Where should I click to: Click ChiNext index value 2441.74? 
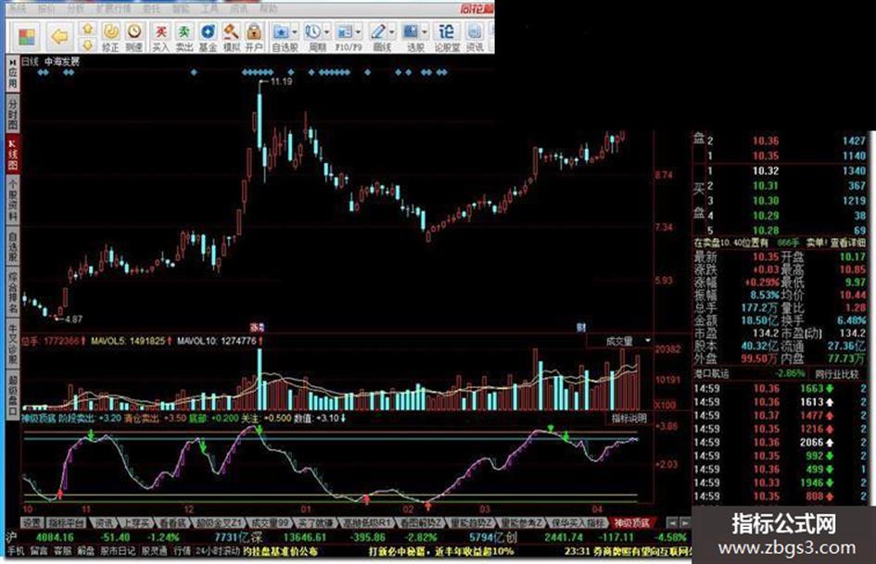(x=564, y=537)
